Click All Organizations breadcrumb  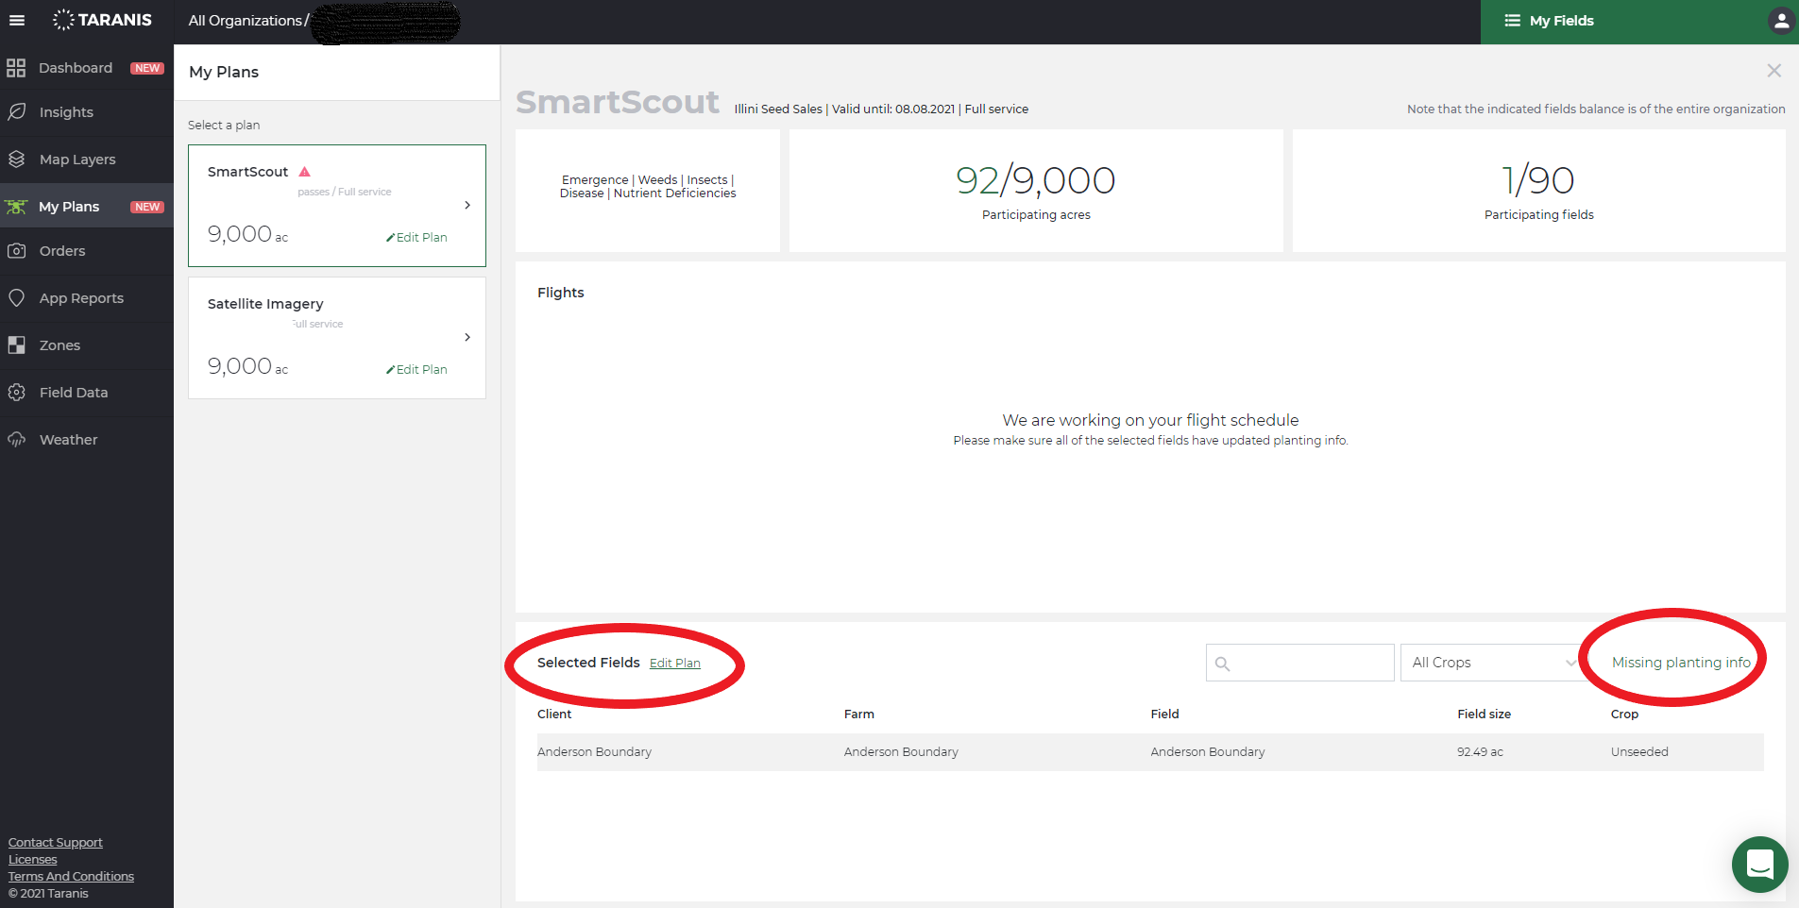tap(246, 21)
